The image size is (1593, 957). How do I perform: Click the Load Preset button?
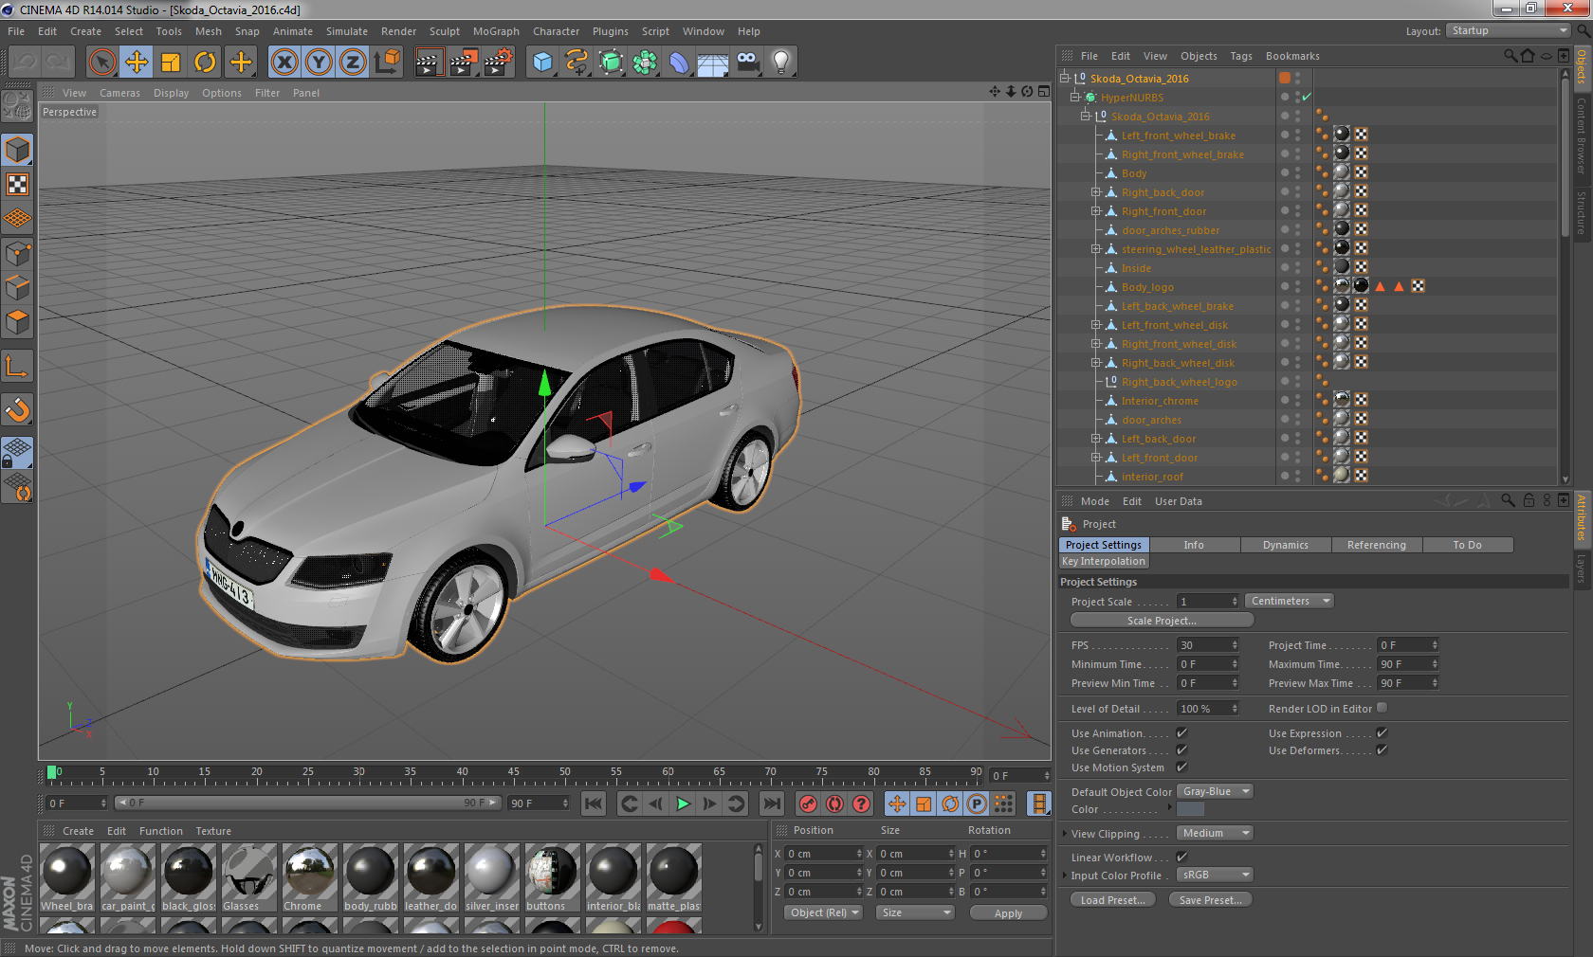(x=1113, y=900)
